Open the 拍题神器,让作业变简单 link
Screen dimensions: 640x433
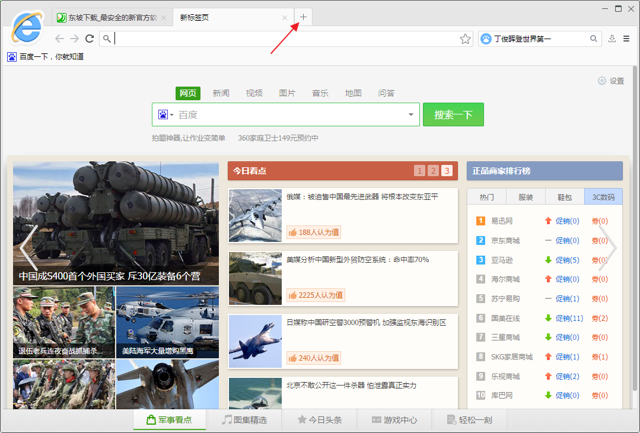pyautogui.click(x=189, y=138)
